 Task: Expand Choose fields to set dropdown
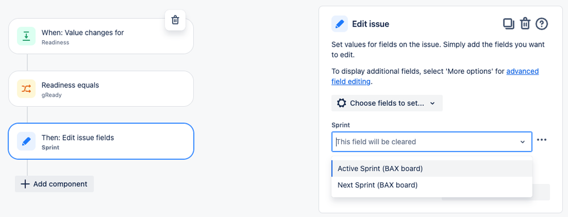pos(387,103)
